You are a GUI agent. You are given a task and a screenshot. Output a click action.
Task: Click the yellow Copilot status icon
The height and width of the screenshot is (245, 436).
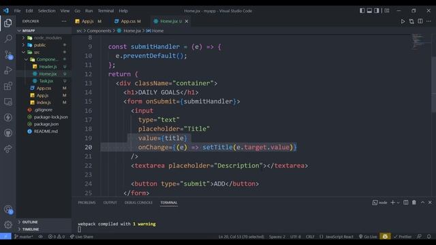click(385, 237)
